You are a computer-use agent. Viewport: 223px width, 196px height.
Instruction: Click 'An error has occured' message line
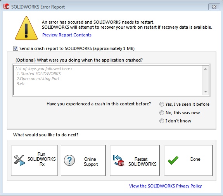click(98, 22)
